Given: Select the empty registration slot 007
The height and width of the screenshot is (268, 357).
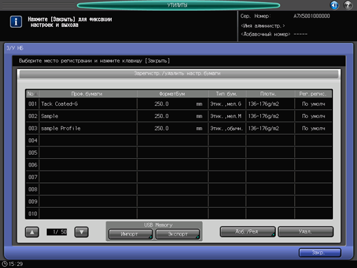Looking at the screenshot, I should coord(179,177).
